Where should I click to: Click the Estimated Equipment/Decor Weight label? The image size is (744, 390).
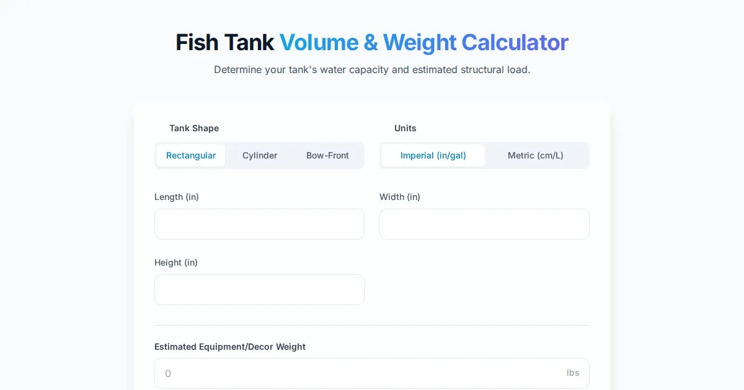point(230,347)
